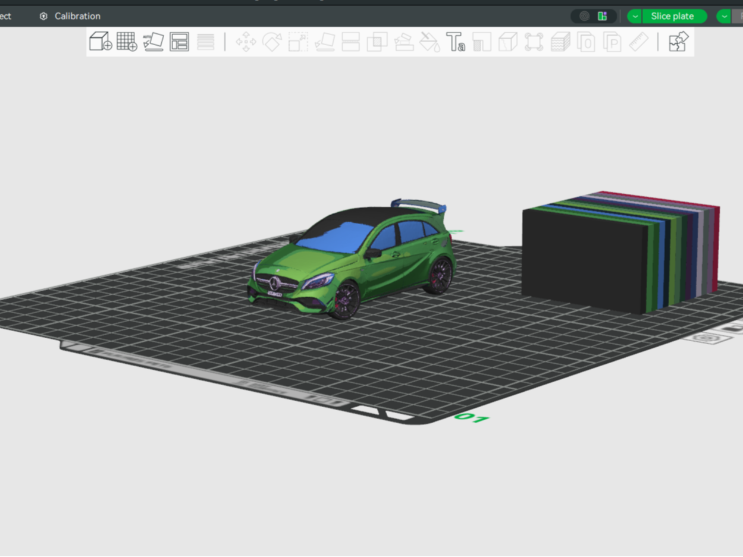The image size is (743, 557).
Task: Select the support painting brush icon
Action: pyautogui.click(x=403, y=42)
